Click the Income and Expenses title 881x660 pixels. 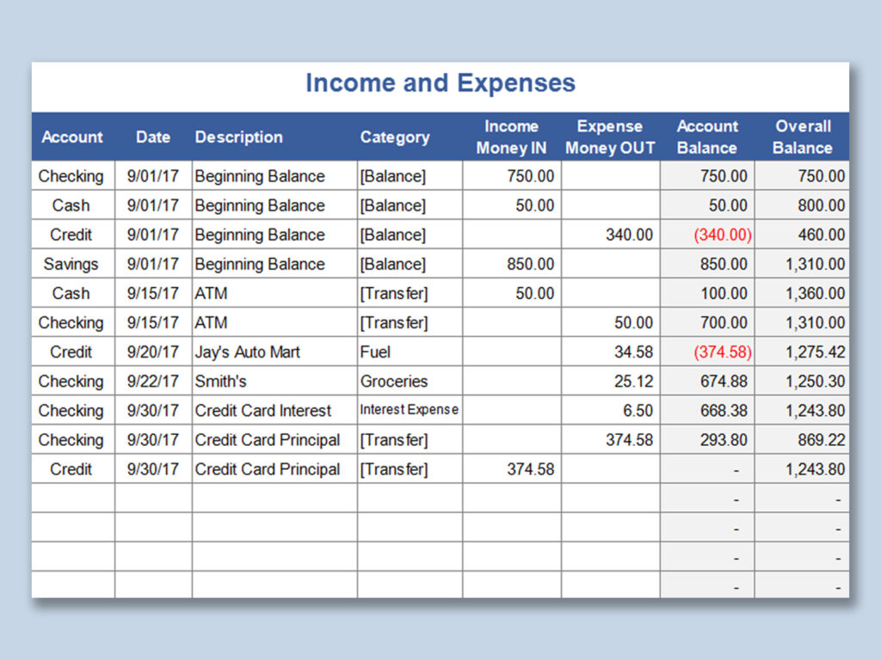440,82
